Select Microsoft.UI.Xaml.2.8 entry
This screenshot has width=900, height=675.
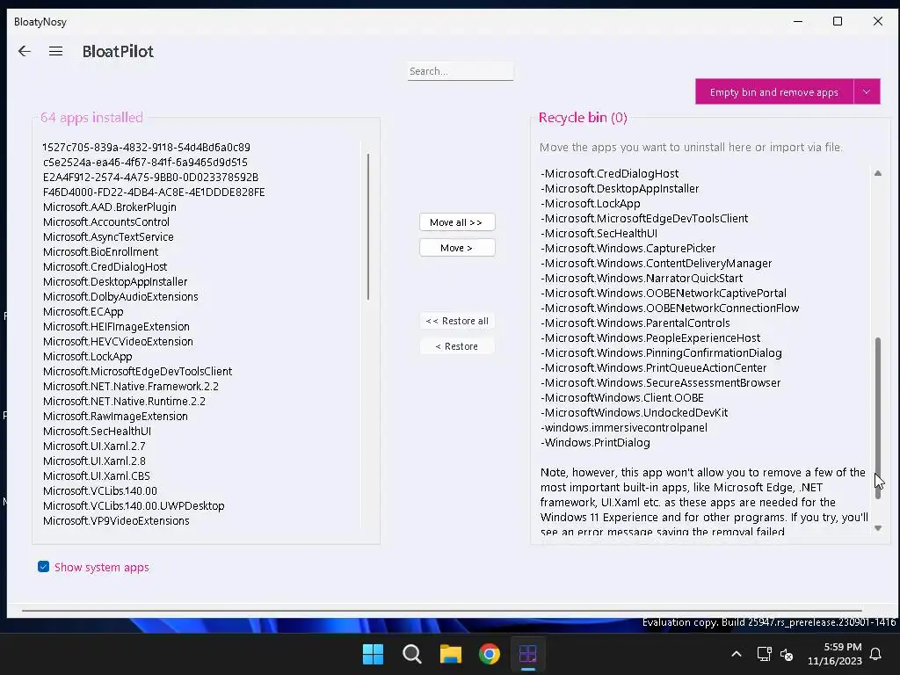94,461
